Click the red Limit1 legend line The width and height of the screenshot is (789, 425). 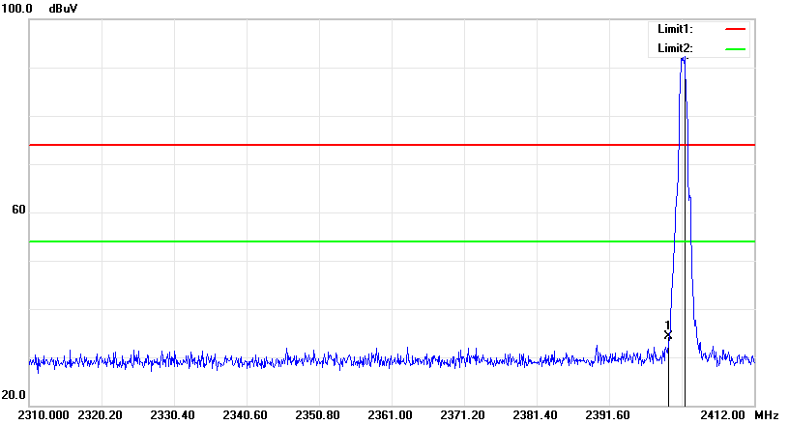pyautogui.click(x=735, y=30)
